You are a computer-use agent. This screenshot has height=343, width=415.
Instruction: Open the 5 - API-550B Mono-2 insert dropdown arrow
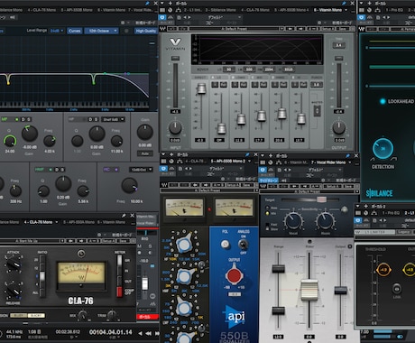(x=249, y=162)
